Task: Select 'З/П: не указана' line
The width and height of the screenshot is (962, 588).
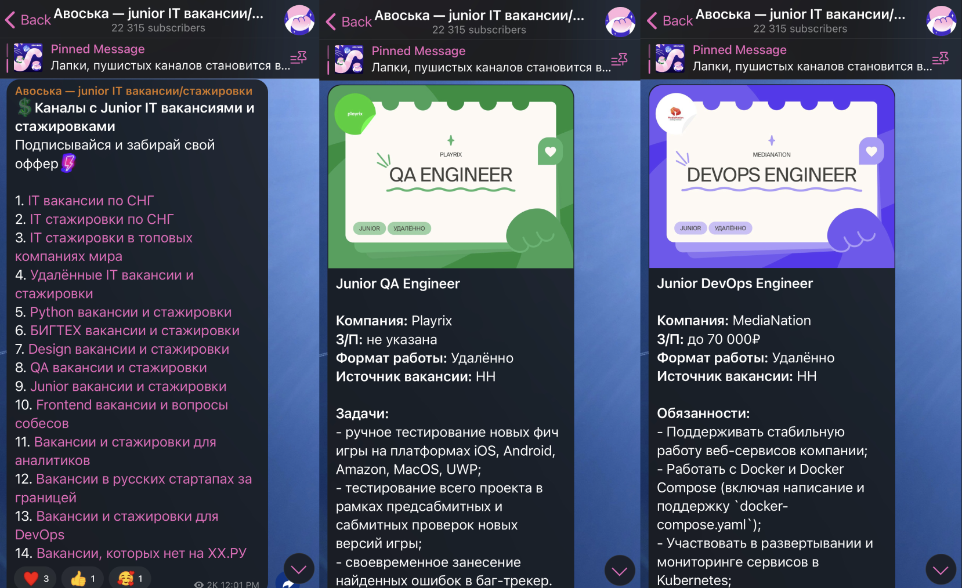Action: pyautogui.click(x=386, y=339)
